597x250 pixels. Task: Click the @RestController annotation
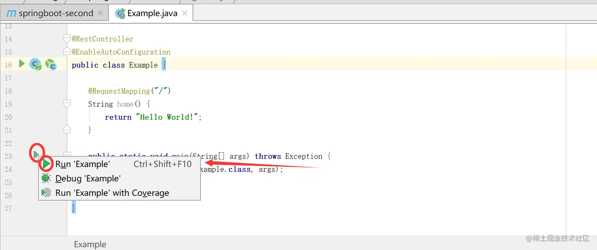tap(103, 39)
